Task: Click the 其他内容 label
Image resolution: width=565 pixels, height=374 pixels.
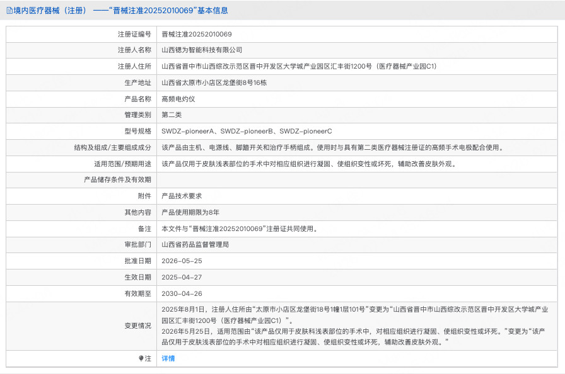Action: coord(137,212)
